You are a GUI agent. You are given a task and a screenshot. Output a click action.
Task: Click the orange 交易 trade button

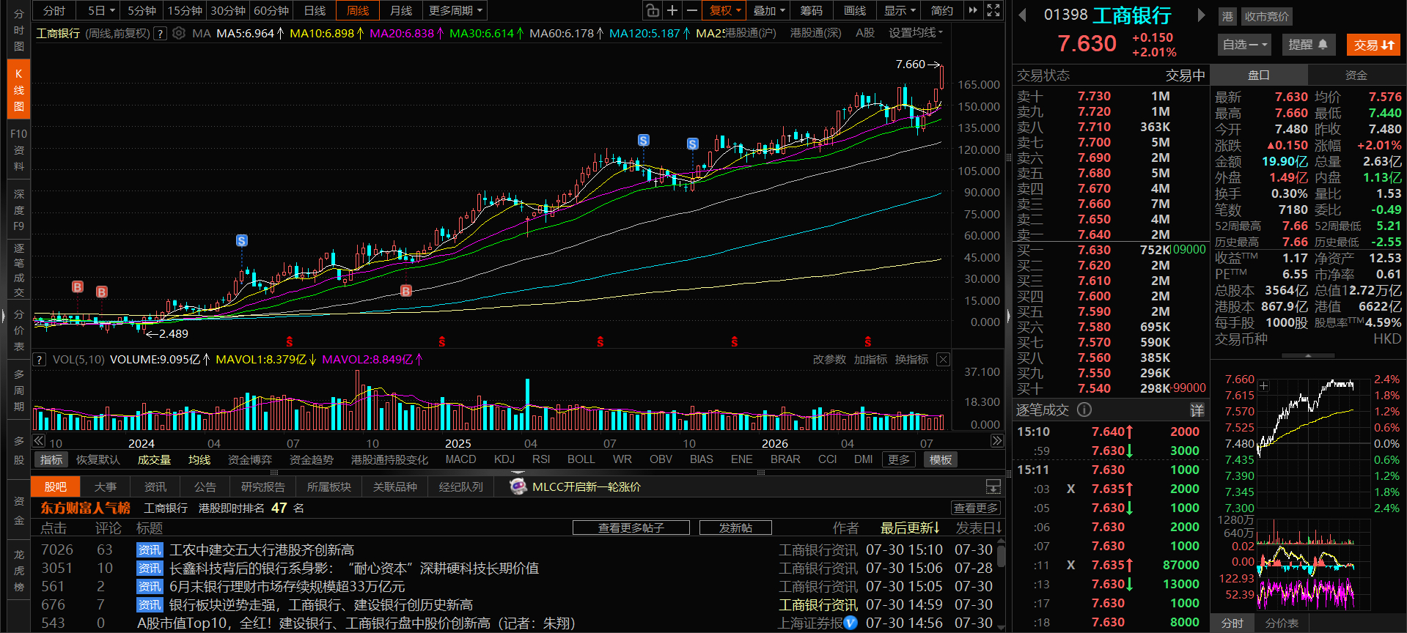point(1373,45)
